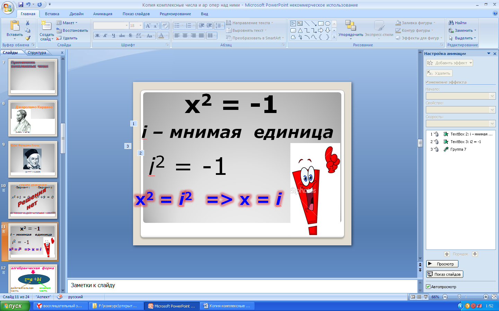Image resolution: width=499 pixels, height=311 pixels.
Task: Clear formatting icon in font group
Action: click(165, 26)
